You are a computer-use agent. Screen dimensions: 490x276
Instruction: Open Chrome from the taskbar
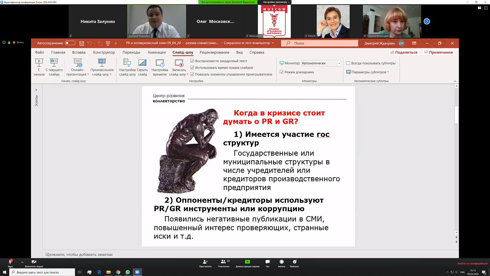[118, 272]
